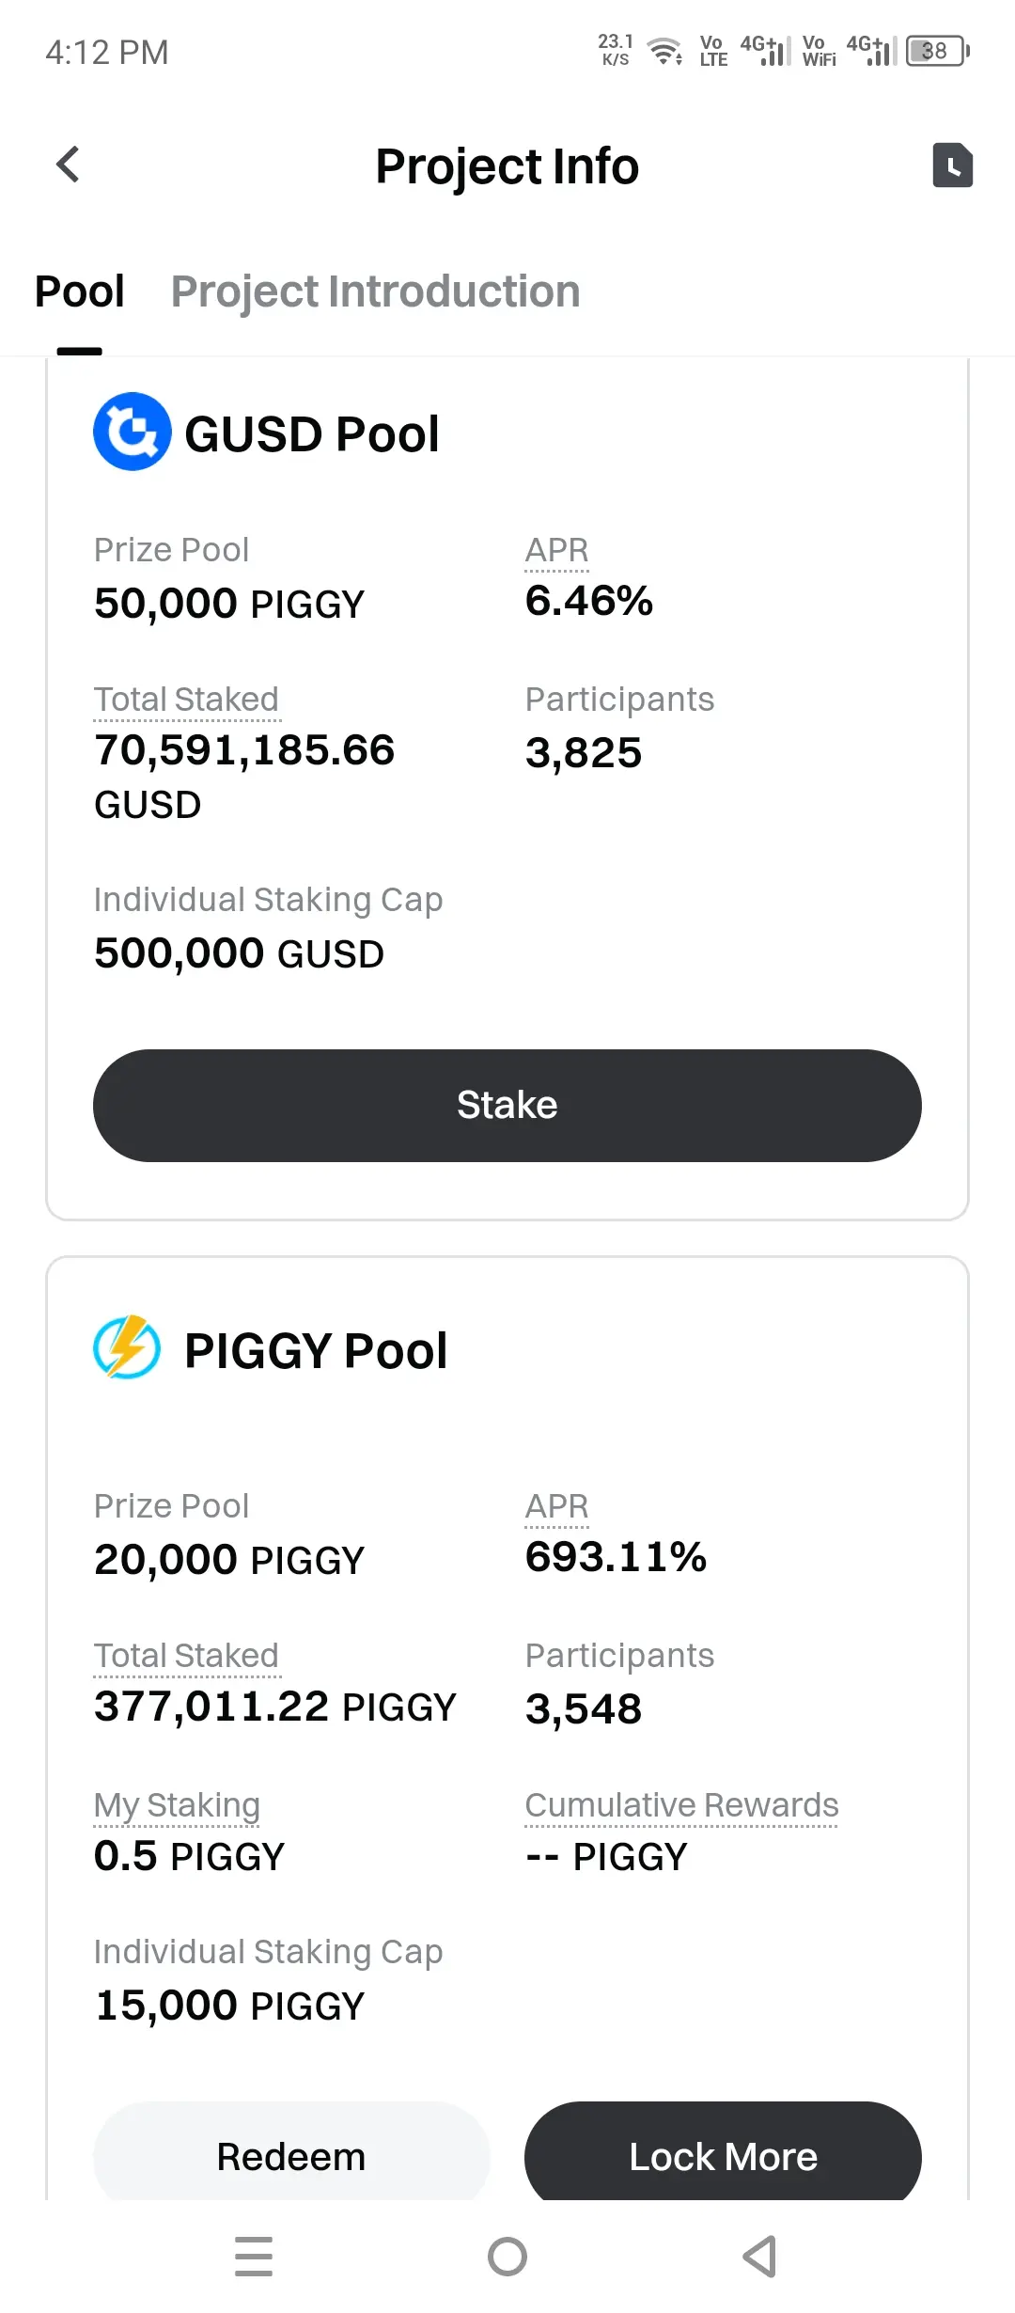Tap PIGGY Pool Total Staked label
1015x2313 pixels.
186,1656
